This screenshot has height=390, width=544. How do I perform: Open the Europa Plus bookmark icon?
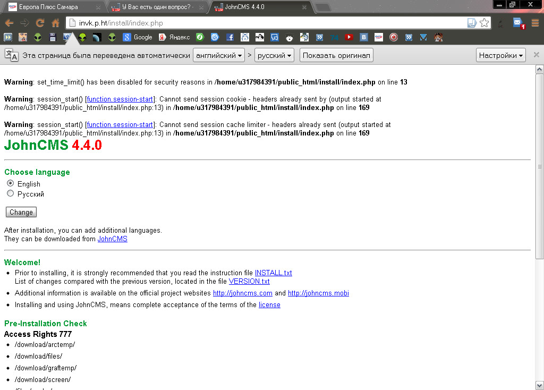(378, 37)
